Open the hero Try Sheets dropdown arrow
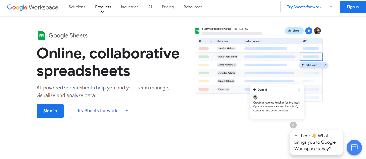Image resolution: width=366 pixels, height=159 pixels. (126, 111)
